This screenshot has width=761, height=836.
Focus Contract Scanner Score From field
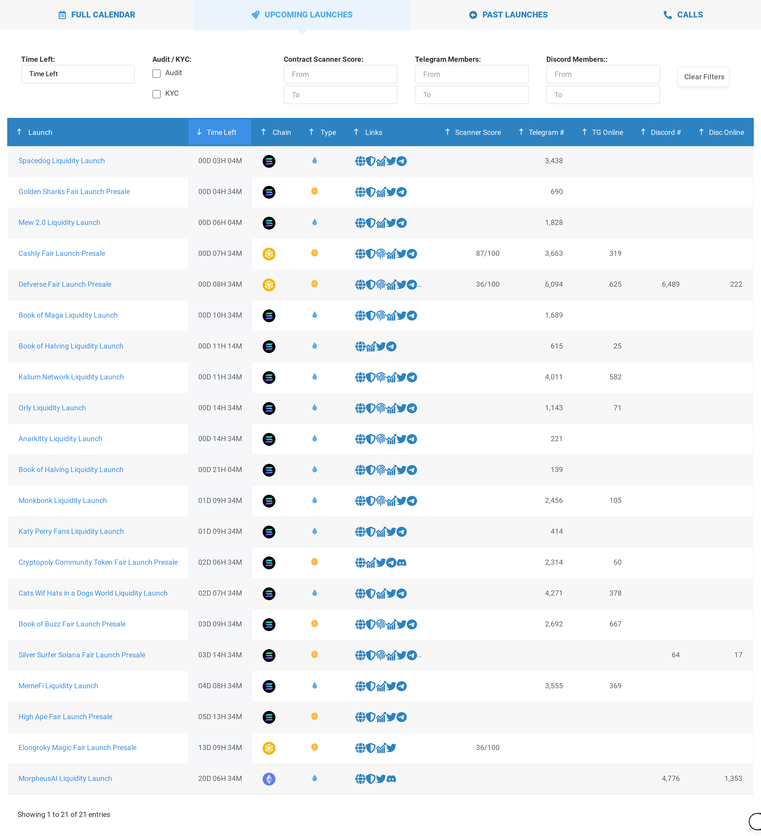(340, 74)
